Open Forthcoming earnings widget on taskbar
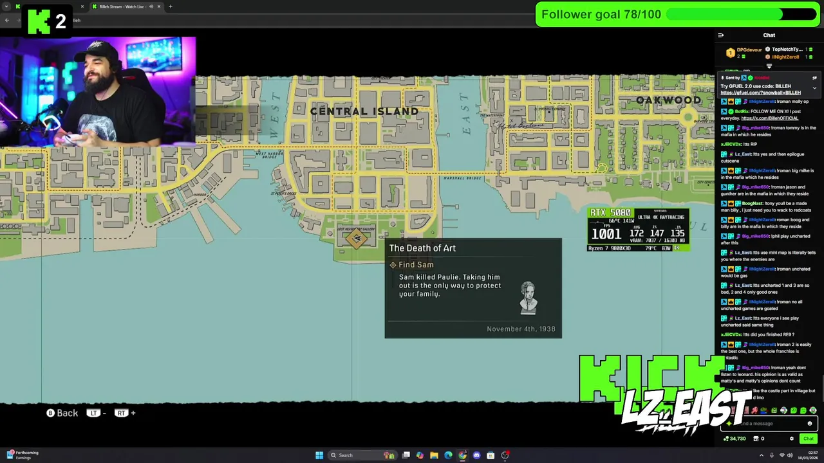This screenshot has height=463, width=824. [x=21, y=455]
